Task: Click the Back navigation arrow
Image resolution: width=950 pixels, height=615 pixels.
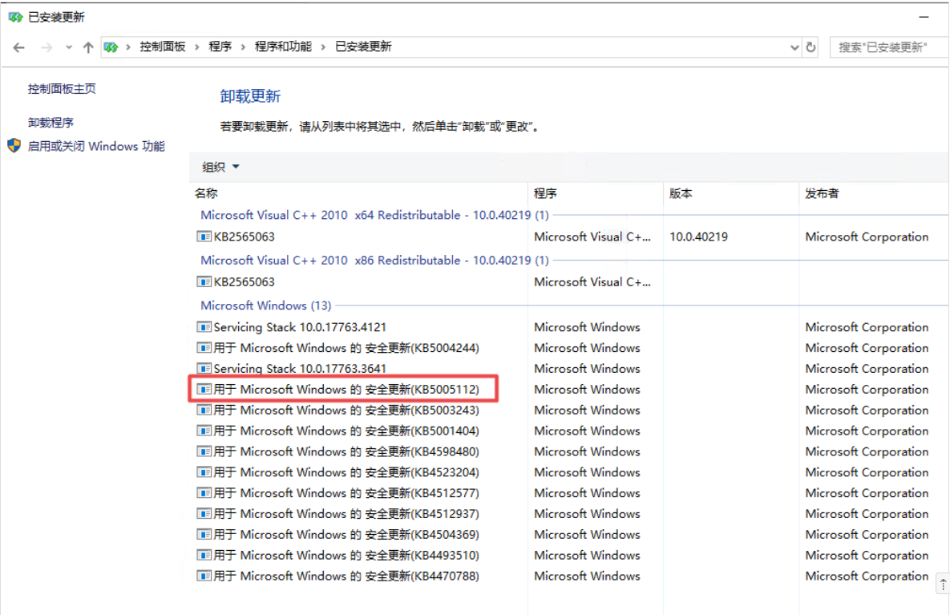Action: [19, 47]
